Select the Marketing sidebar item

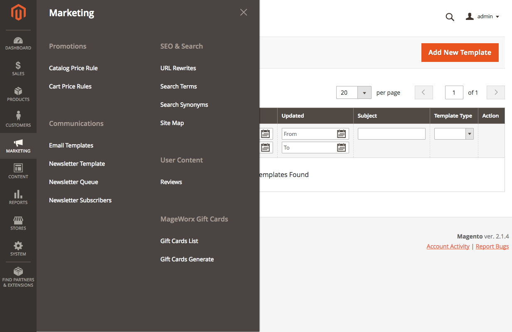[x=18, y=146]
